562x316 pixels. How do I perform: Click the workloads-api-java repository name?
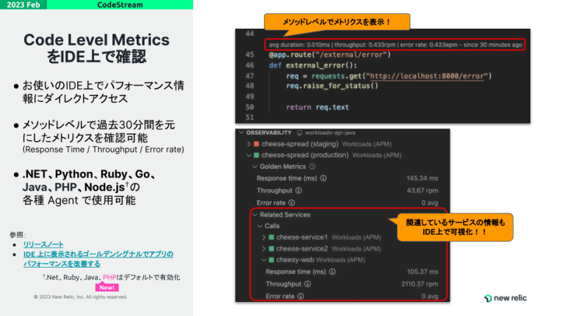tap(330, 133)
